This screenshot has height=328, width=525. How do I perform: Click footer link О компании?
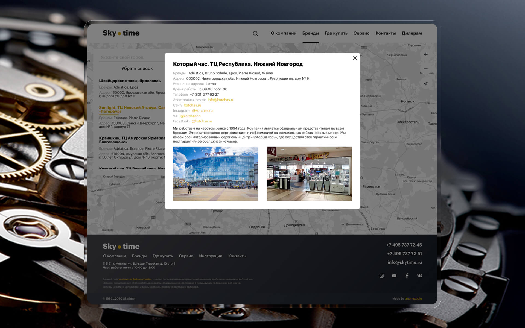point(114,256)
